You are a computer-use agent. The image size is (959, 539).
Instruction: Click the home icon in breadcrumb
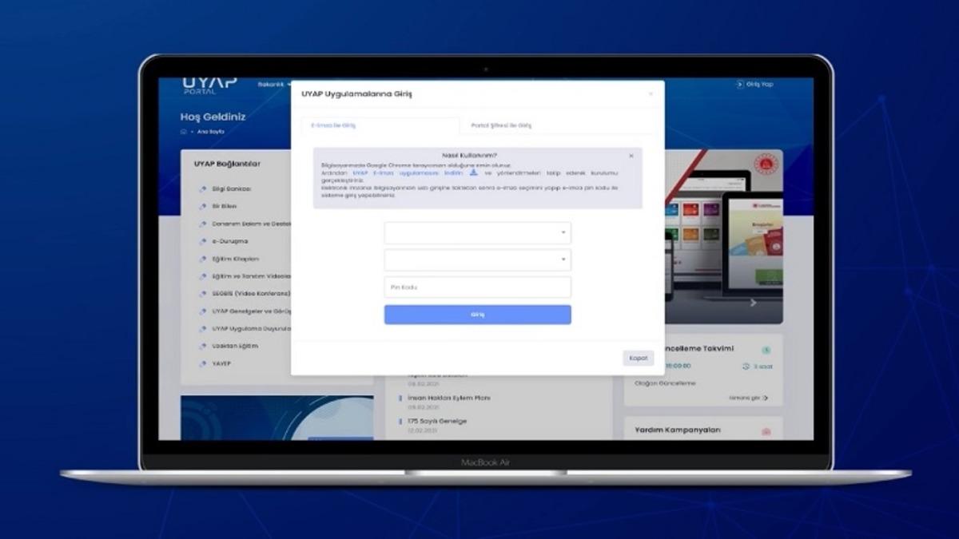[x=184, y=132]
